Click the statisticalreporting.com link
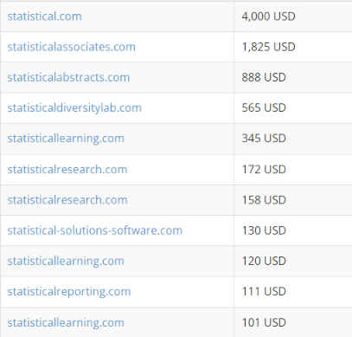Viewport: 352px width, 337px height. pyautogui.click(x=69, y=292)
